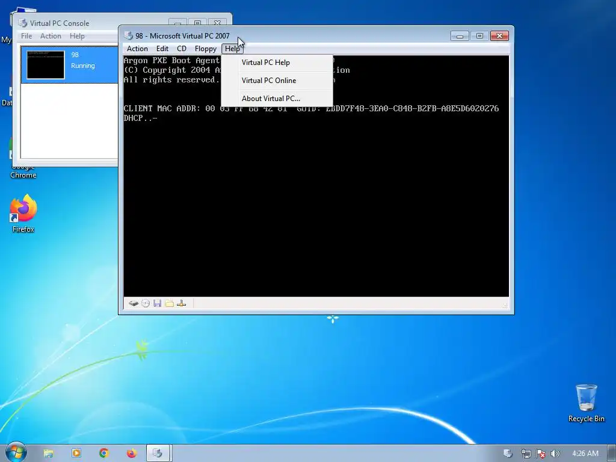Screen dimensions: 616x462
Task: Close the open Help menu
Action: point(232,49)
